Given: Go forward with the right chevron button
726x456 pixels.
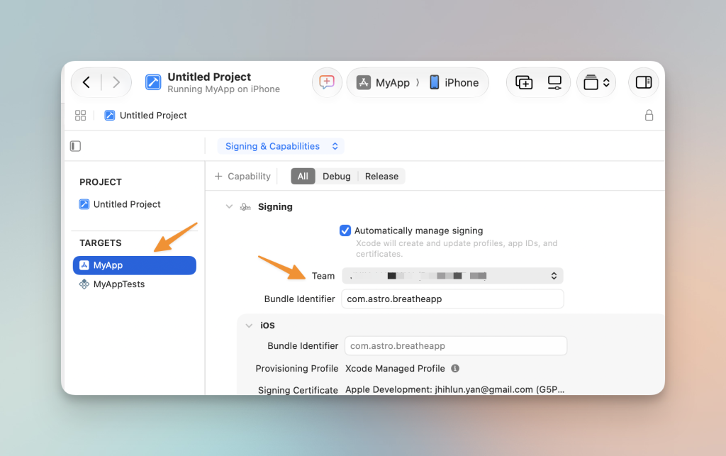Looking at the screenshot, I should (x=116, y=82).
